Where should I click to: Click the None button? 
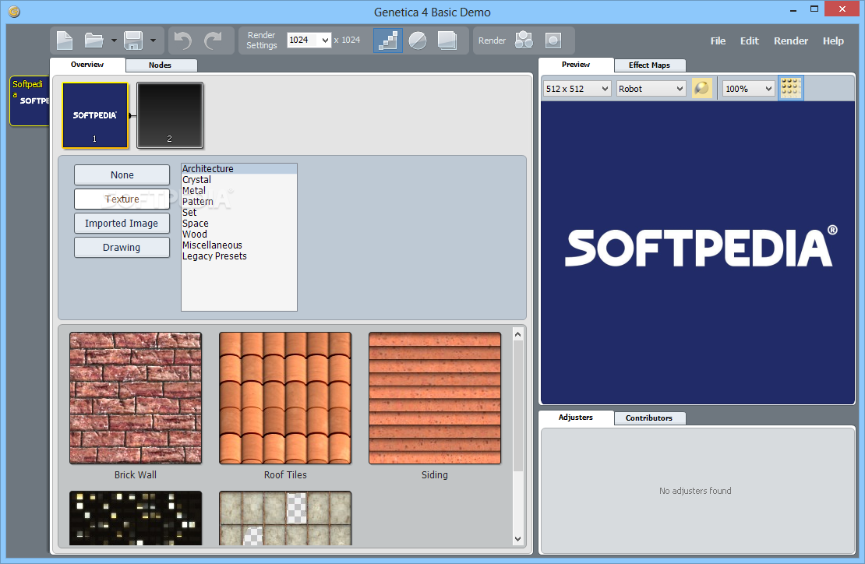pos(122,174)
